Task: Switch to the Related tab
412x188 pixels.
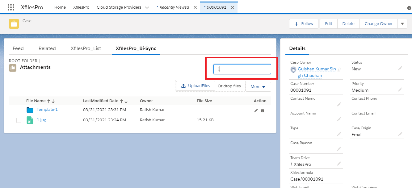Action: pos(47,48)
